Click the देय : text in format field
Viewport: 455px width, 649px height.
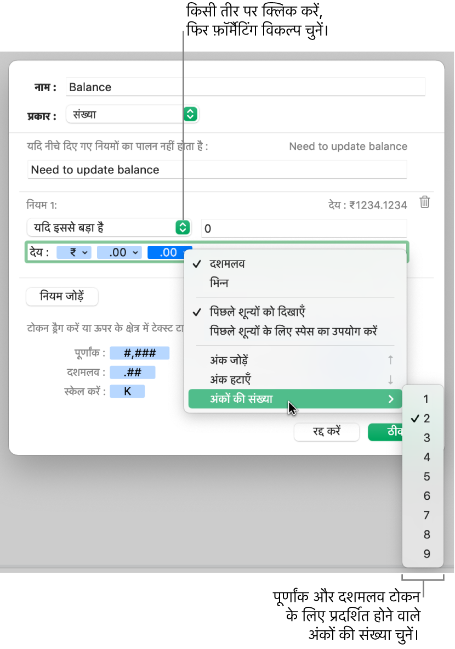[39, 252]
